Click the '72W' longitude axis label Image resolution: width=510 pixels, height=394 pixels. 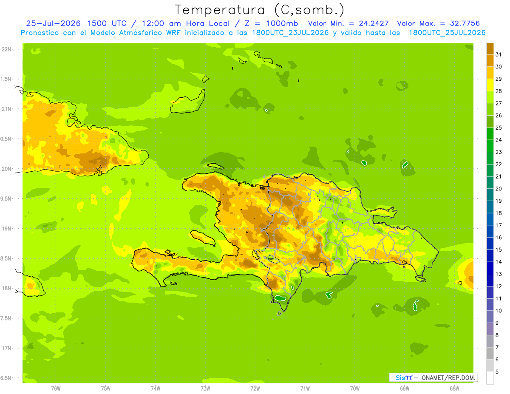255,388
